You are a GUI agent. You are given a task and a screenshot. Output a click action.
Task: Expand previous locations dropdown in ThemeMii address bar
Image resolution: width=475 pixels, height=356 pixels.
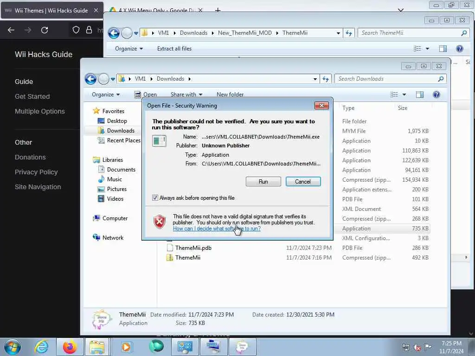(338, 33)
